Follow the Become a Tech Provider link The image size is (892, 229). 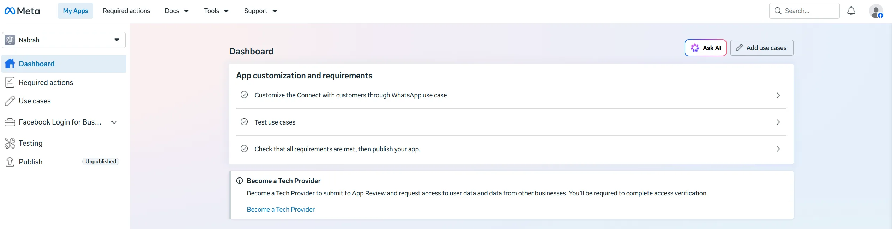point(281,210)
